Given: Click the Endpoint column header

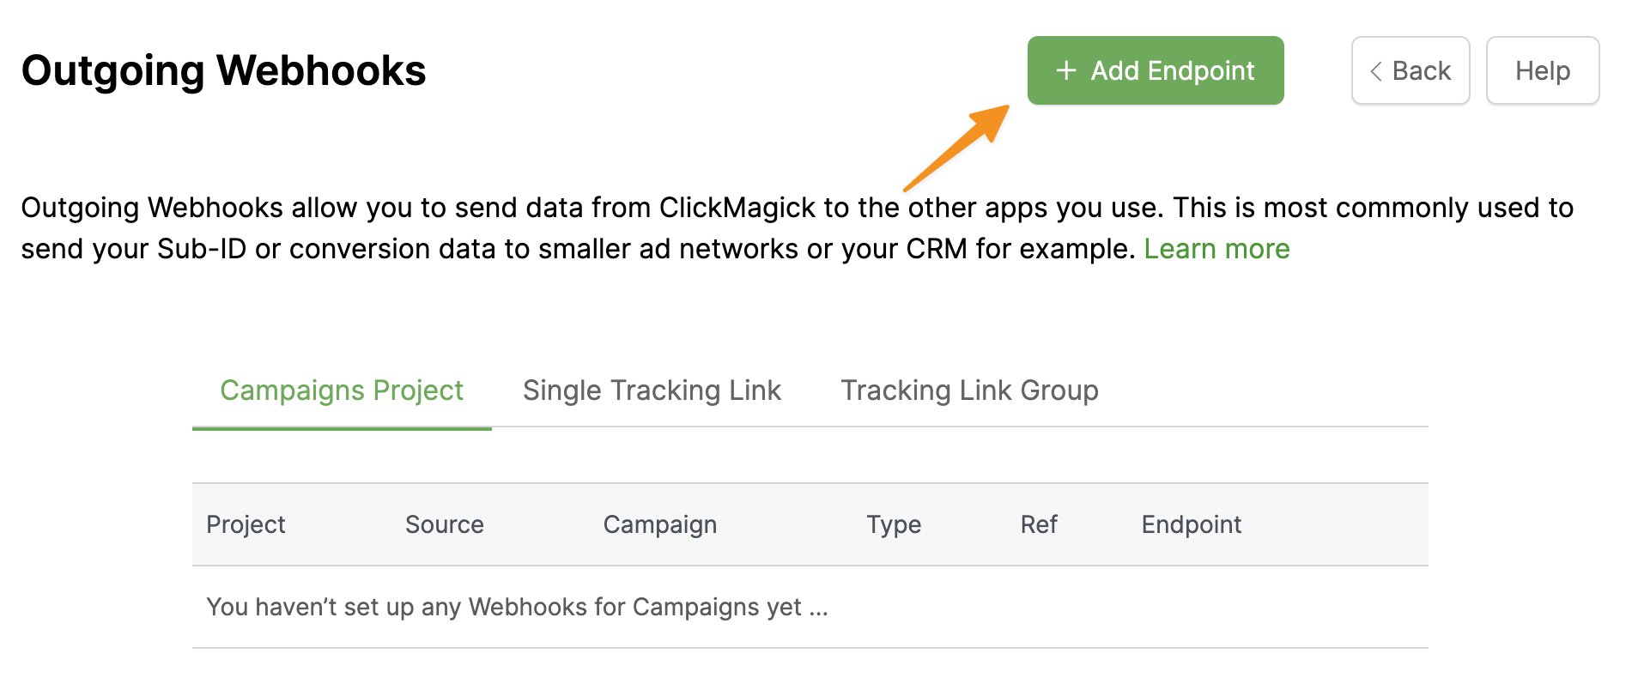Looking at the screenshot, I should point(1191,524).
